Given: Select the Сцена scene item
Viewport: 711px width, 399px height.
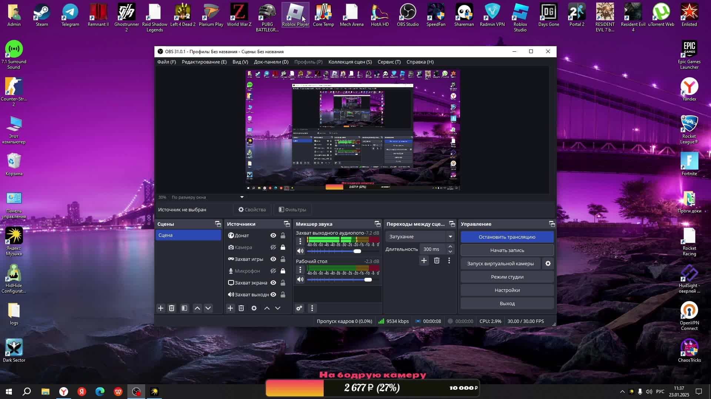Looking at the screenshot, I should [188, 235].
